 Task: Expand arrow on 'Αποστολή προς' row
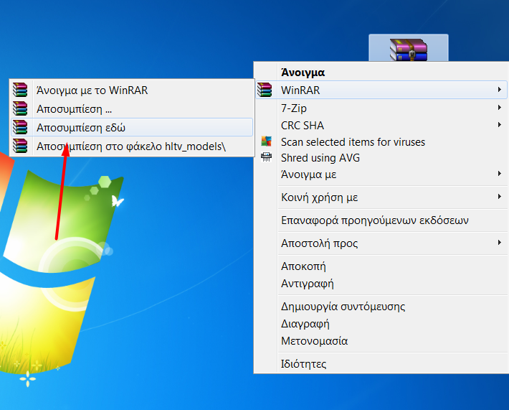[499, 242]
